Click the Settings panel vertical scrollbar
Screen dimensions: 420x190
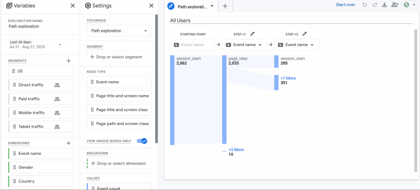[156, 79]
